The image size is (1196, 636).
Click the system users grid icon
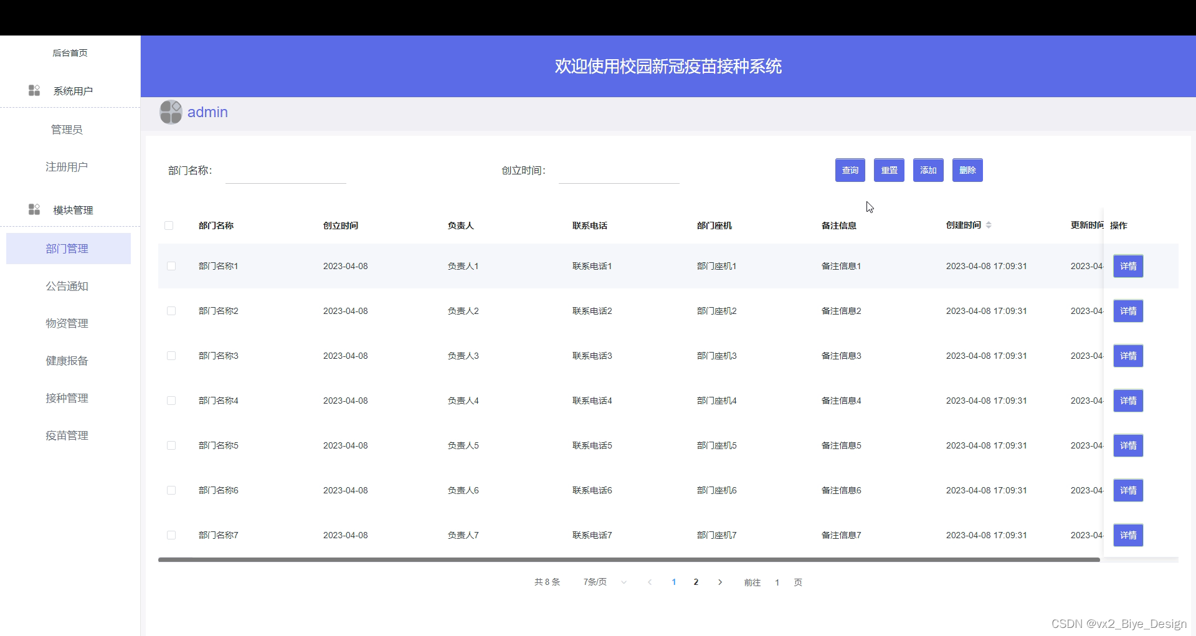click(34, 90)
